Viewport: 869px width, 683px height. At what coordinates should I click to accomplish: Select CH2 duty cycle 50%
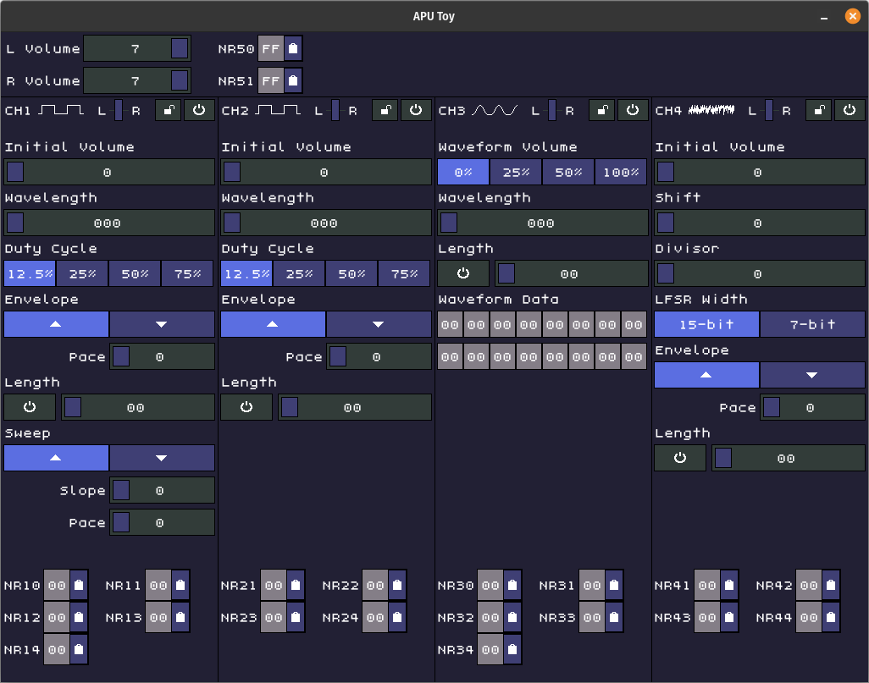point(351,273)
